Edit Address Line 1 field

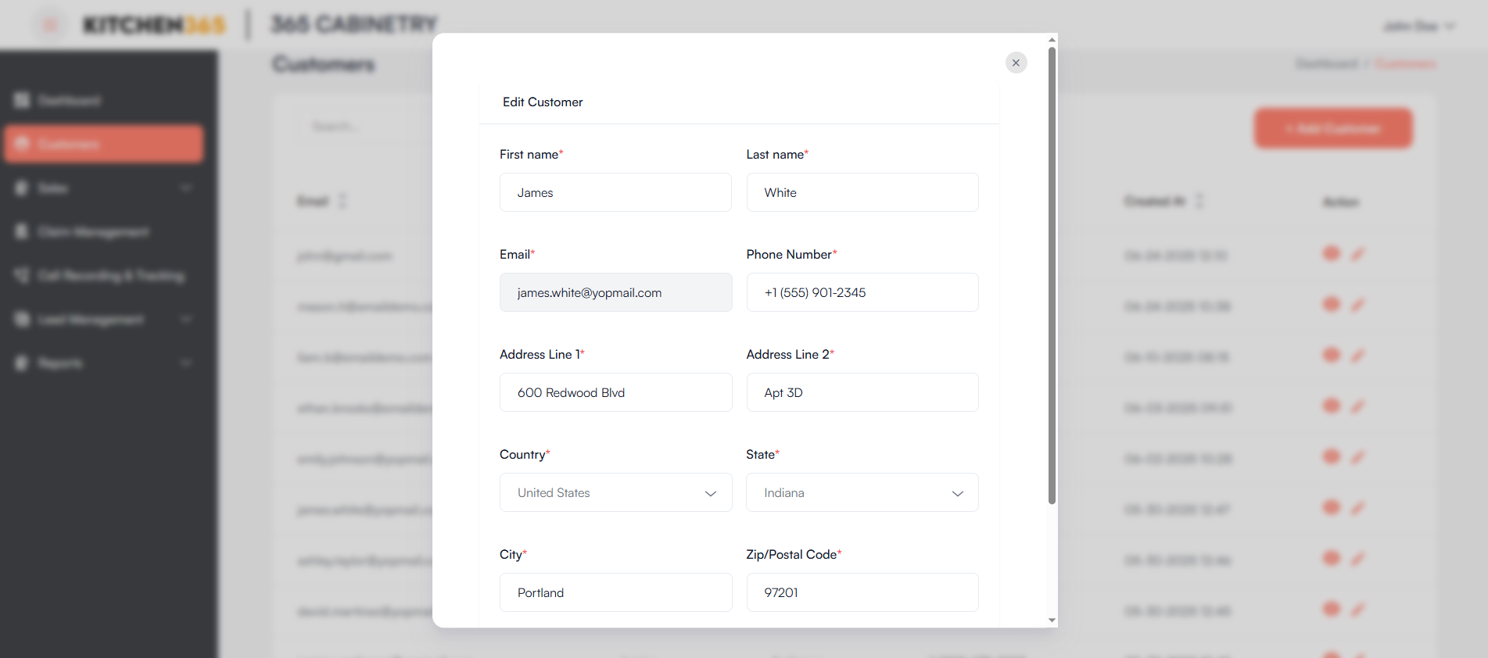(x=615, y=392)
